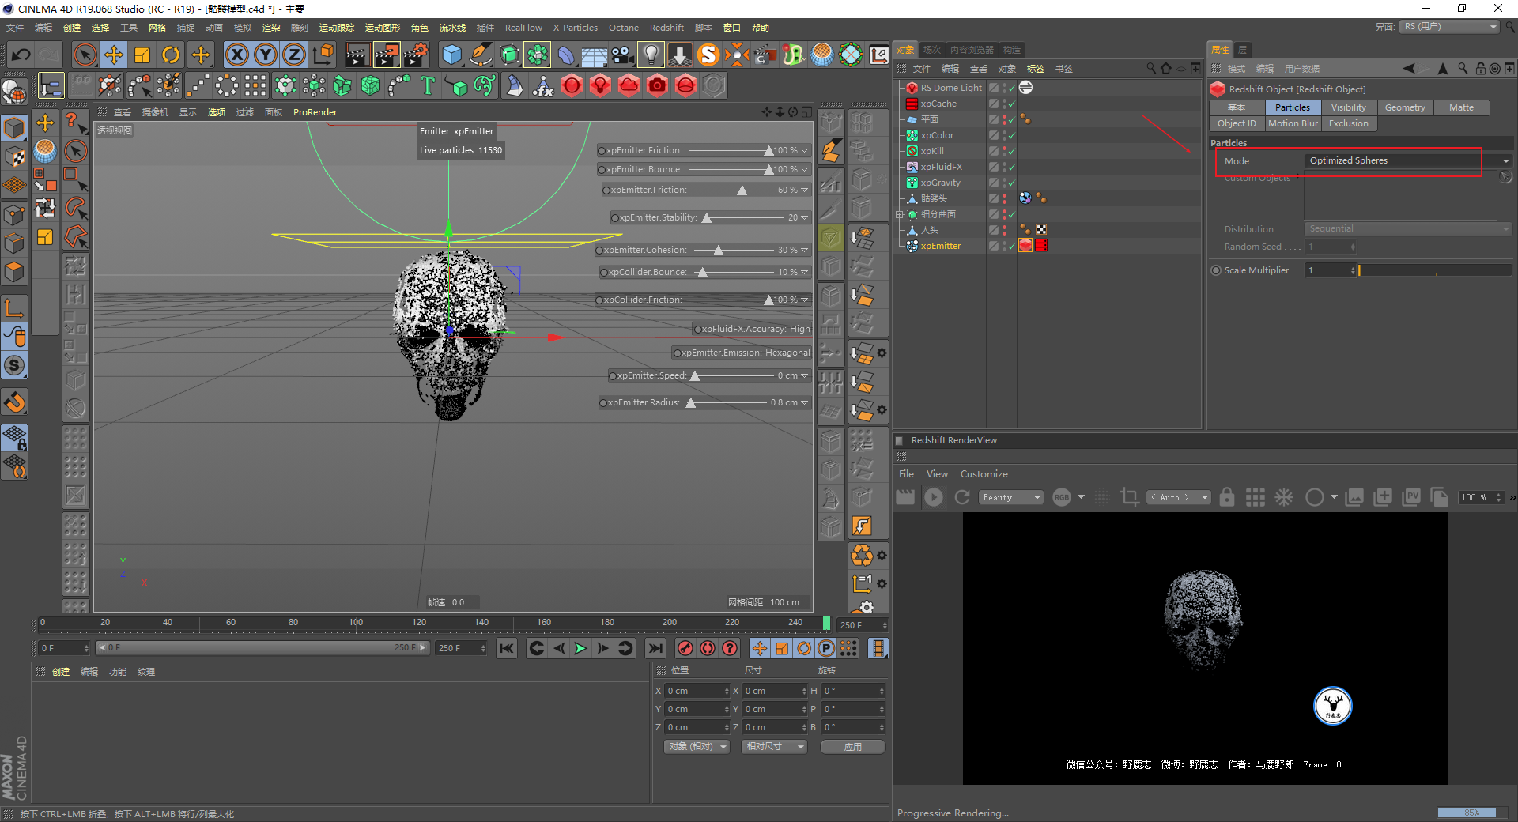Toggle RGB channel button in RenderView
The width and height of the screenshot is (1518, 822).
click(x=1062, y=497)
